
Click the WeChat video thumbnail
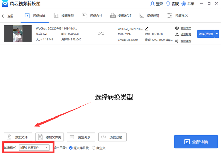coord(18,34)
